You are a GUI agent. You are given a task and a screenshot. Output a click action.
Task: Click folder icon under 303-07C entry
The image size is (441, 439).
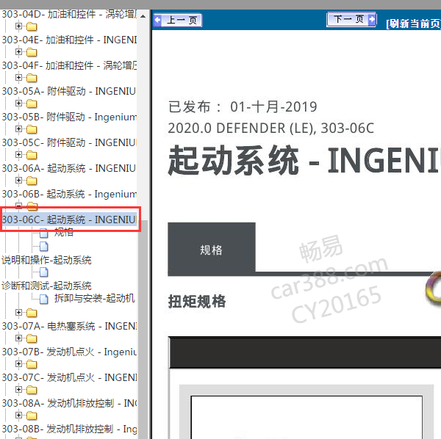[x=32, y=390]
